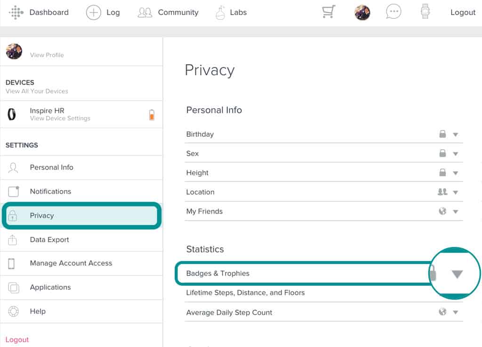
Task: Expand the Birthday privacy dropdown
Action: (455, 134)
